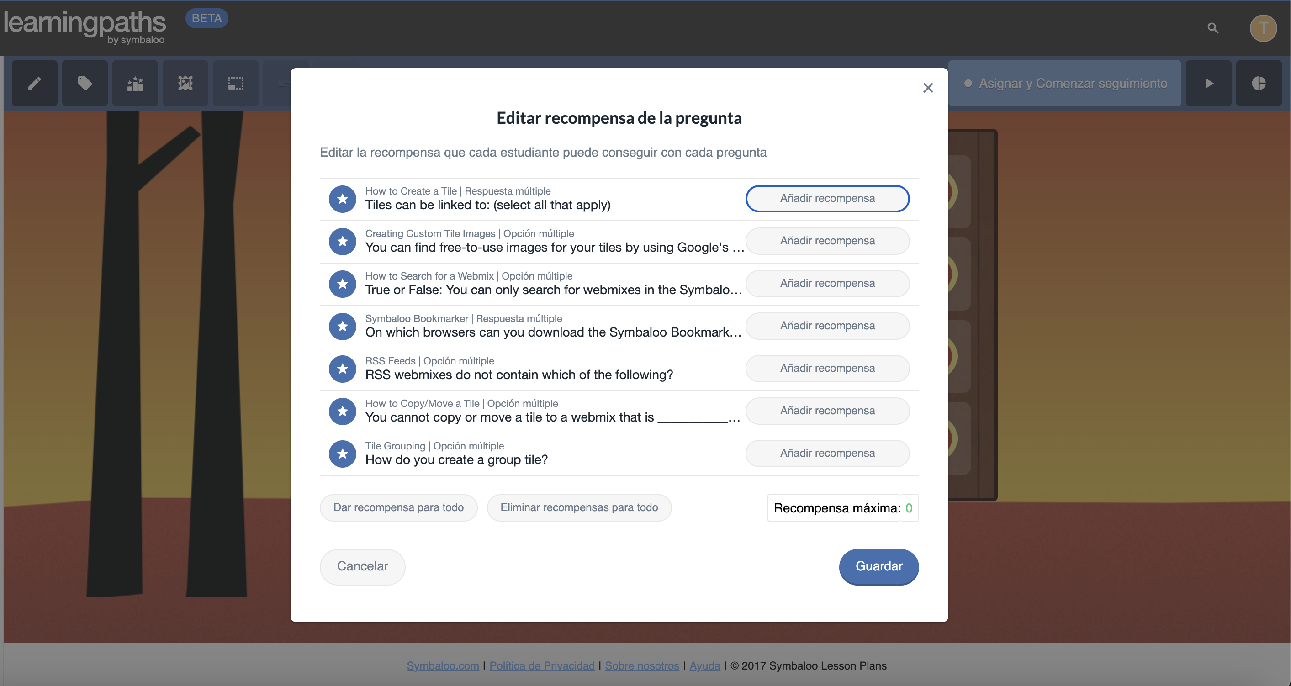Image resolution: width=1291 pixels, height=686 pixels.
Task: Open Ayuda footer link
Action: pyautogui.click(x=704, y=666)
